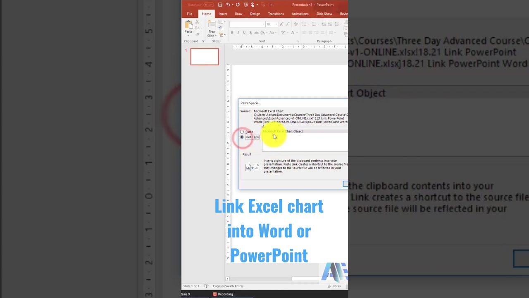Open Customize Quick Access Toolbar dropdown
The image size is (529, 298).
(271, 5)
